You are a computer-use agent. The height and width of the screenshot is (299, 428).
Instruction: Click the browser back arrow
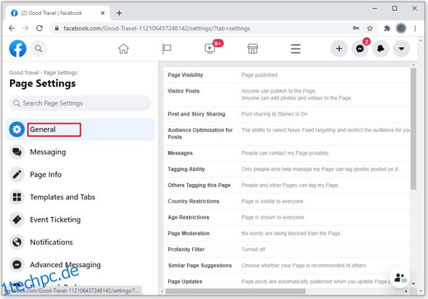[12, 28]
